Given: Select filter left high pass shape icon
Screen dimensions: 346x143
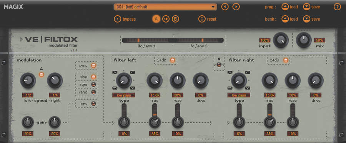Looking at the screenshot, I should click(133, 72).
